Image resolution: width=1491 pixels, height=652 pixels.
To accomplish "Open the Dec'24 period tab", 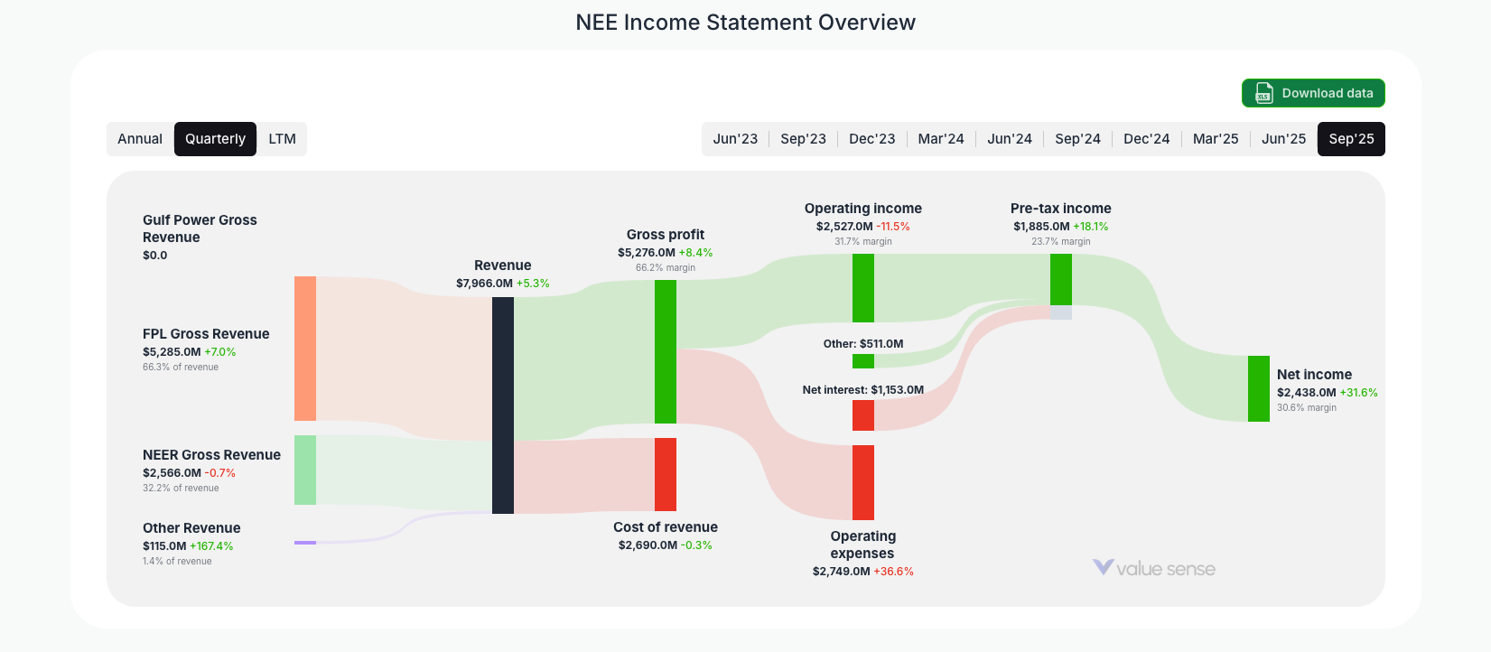I will tap(1146, 138).
